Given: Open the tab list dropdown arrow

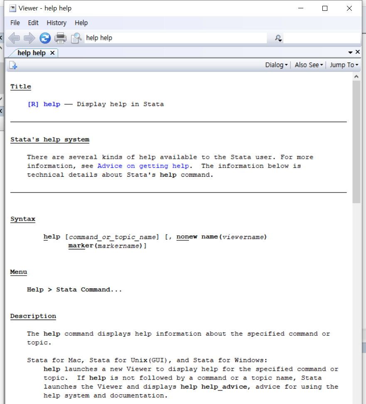Looking at the screenshot, I should pyautogui.click(x=350, y=52).
